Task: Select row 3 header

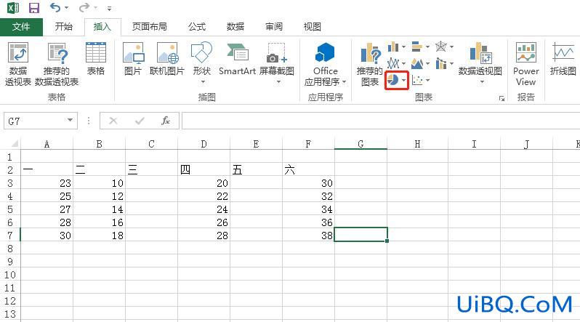Action: coord(10,183)
